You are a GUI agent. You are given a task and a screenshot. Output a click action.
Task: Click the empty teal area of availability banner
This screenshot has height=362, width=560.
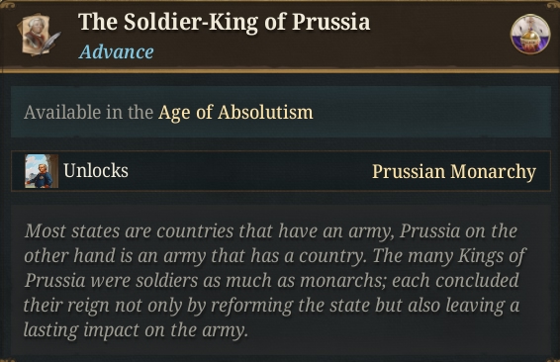(x=428, y=112)
